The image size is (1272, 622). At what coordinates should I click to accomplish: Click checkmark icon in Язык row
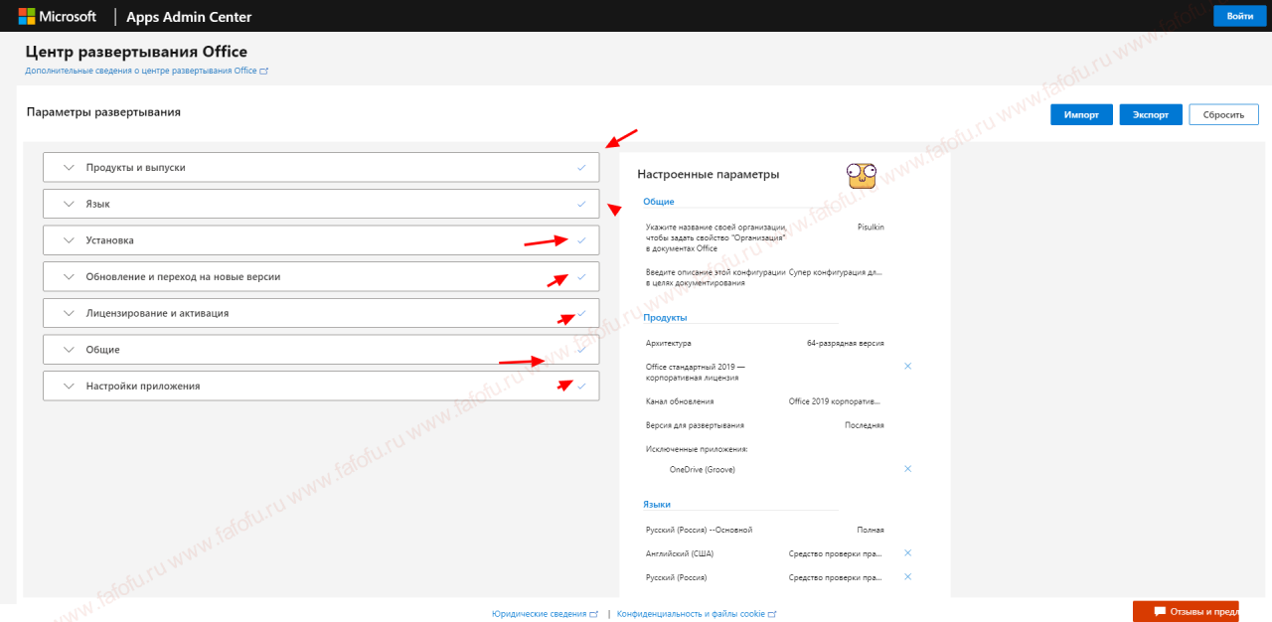581,204
